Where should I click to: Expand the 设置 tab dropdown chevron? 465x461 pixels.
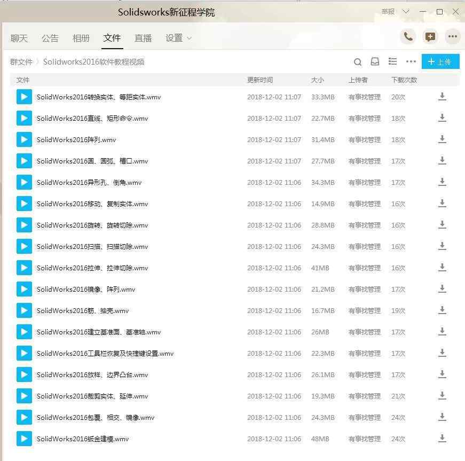(189, 38)
